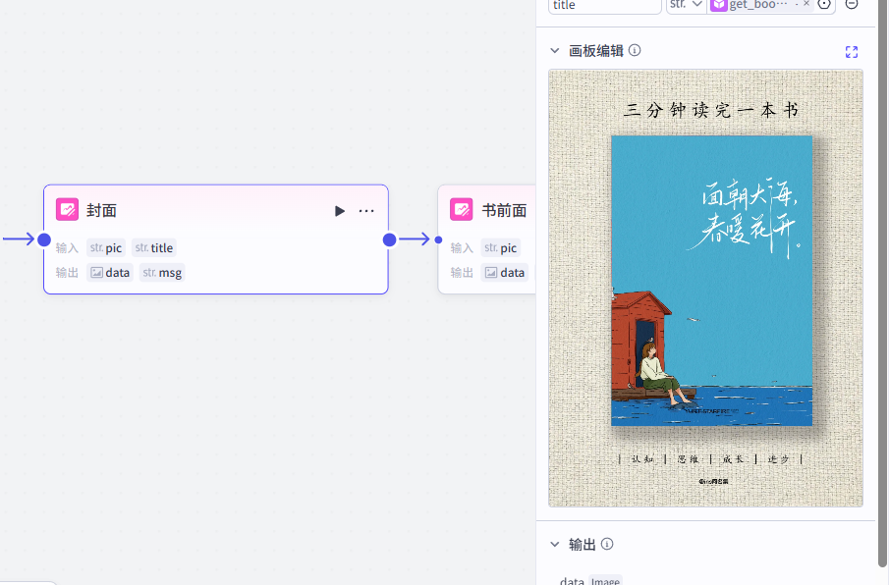Click the title input tag on 封面 node
This screenshot has height=585, width=889.
(154, 247)
